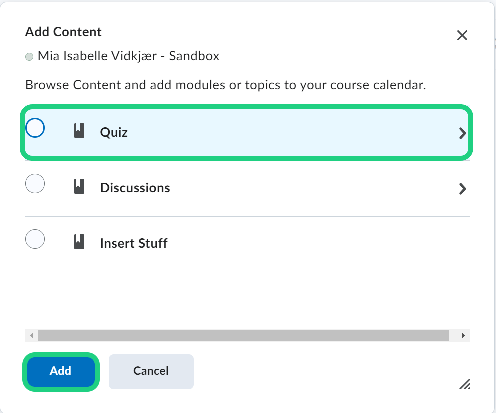The height and width of the screenshot is (413, 496).
Task: Click the Mia Isabelle Vidkjær - Sandbox course name
Action: [128, 56]
